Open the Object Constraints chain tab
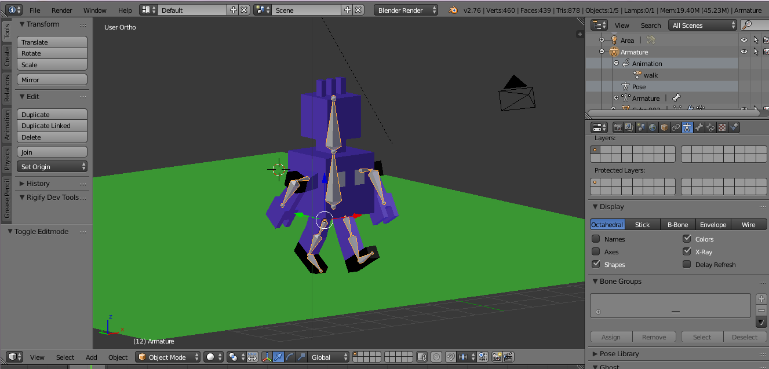Image resolution: width=769 pixels, height=369 pixels. [x=676, y=127]
